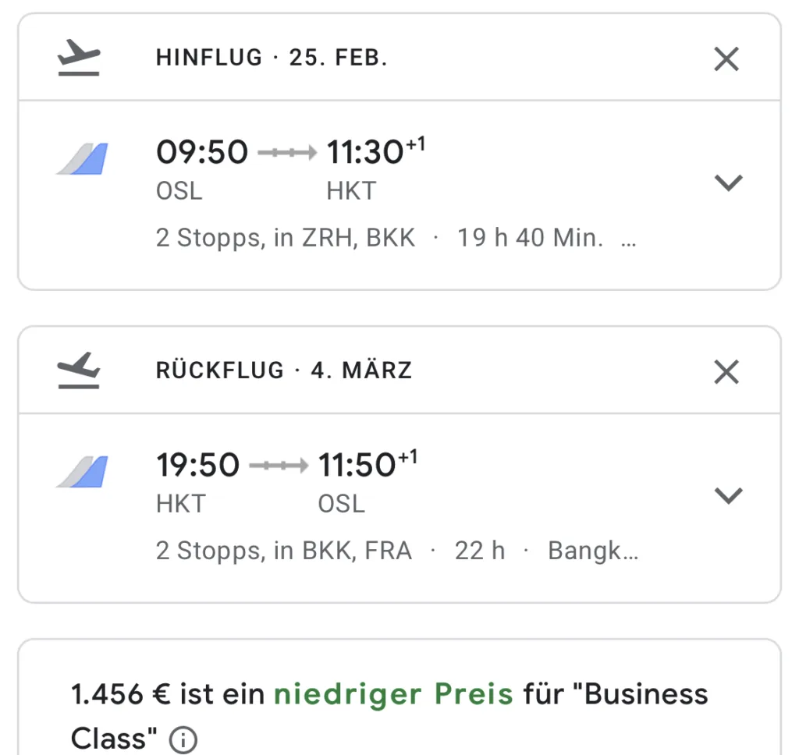Screen dimensions: 799x755
Task: Expand the OSL to HKT outbound flight details
Action: coord(729,183)
